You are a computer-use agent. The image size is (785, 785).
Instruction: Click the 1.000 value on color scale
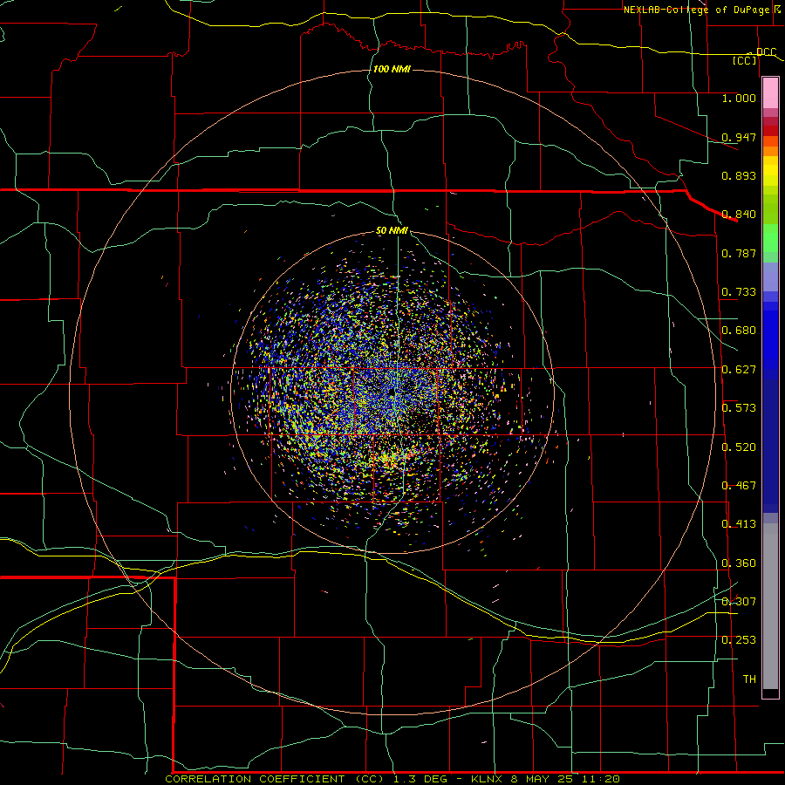coord(739,99)
